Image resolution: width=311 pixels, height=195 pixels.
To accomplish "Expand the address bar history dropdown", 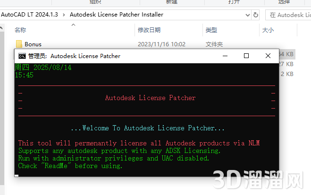I will tap(248, 15).
